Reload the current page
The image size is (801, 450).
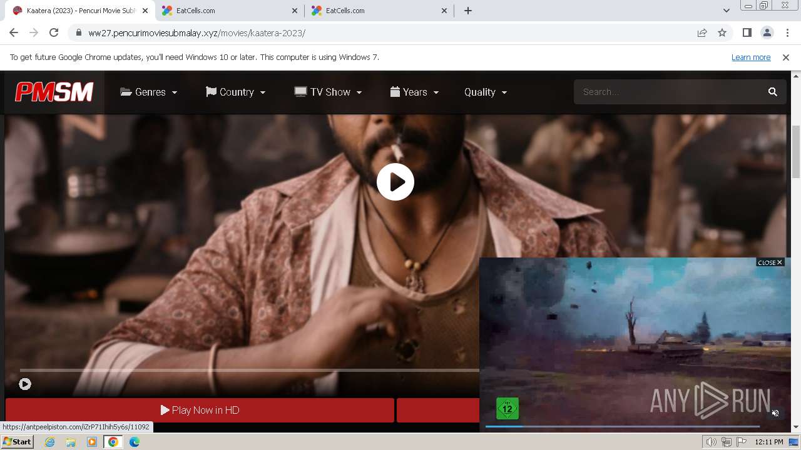[54, 33]
